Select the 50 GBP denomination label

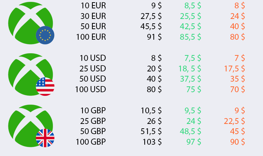pyautogui.click(x=93, y=131)
